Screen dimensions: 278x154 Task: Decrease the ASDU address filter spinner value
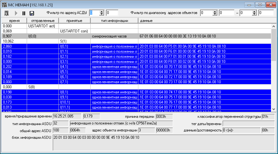(102, 14)
